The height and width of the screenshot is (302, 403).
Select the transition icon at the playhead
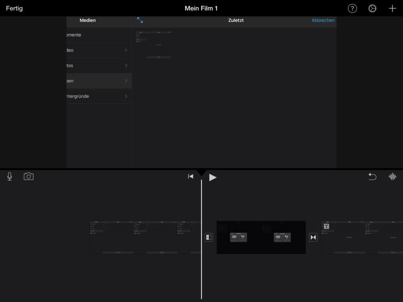tap(209, 237)
